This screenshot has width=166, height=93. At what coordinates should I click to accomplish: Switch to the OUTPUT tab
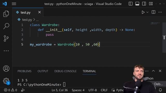click(x=43, y=71)
